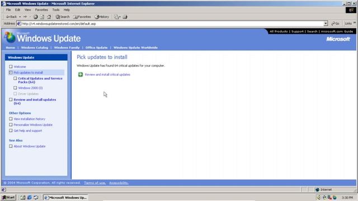Screen dimensions: 358x201
Task: Open View installation history
Action: point(29,119)
